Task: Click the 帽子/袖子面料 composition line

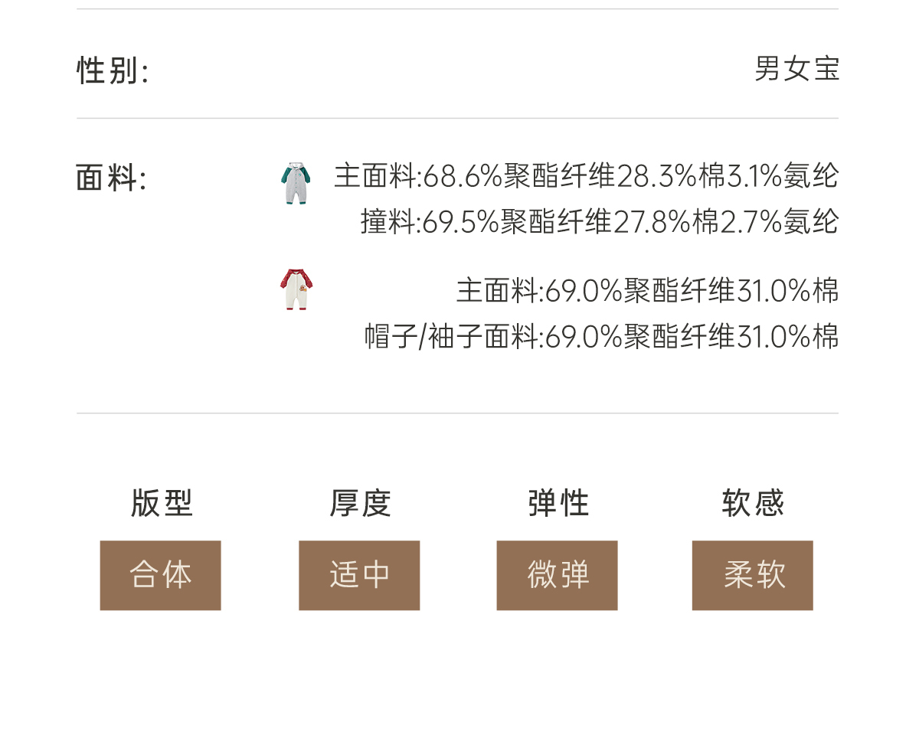Action: pyautogui.click(x=601, y=337)
